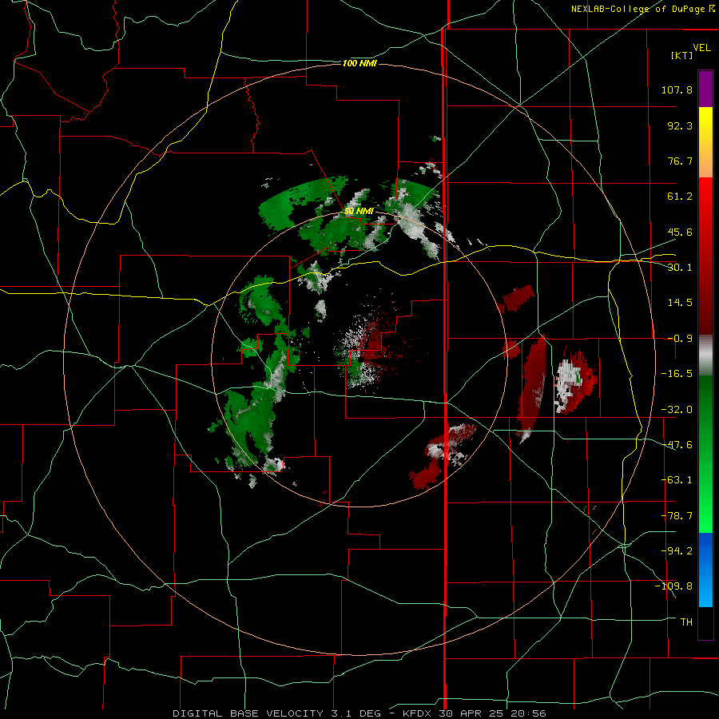Click the 92.3 velocity scale value
Screen dimensions: 719x719
click(680, 125)
